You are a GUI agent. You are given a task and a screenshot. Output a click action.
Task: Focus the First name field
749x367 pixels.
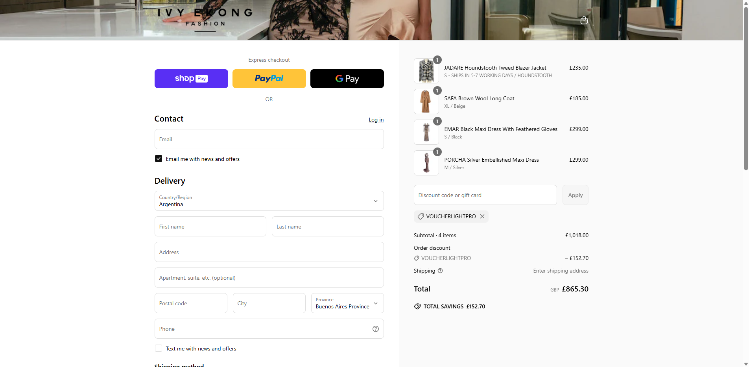[210, 227]
